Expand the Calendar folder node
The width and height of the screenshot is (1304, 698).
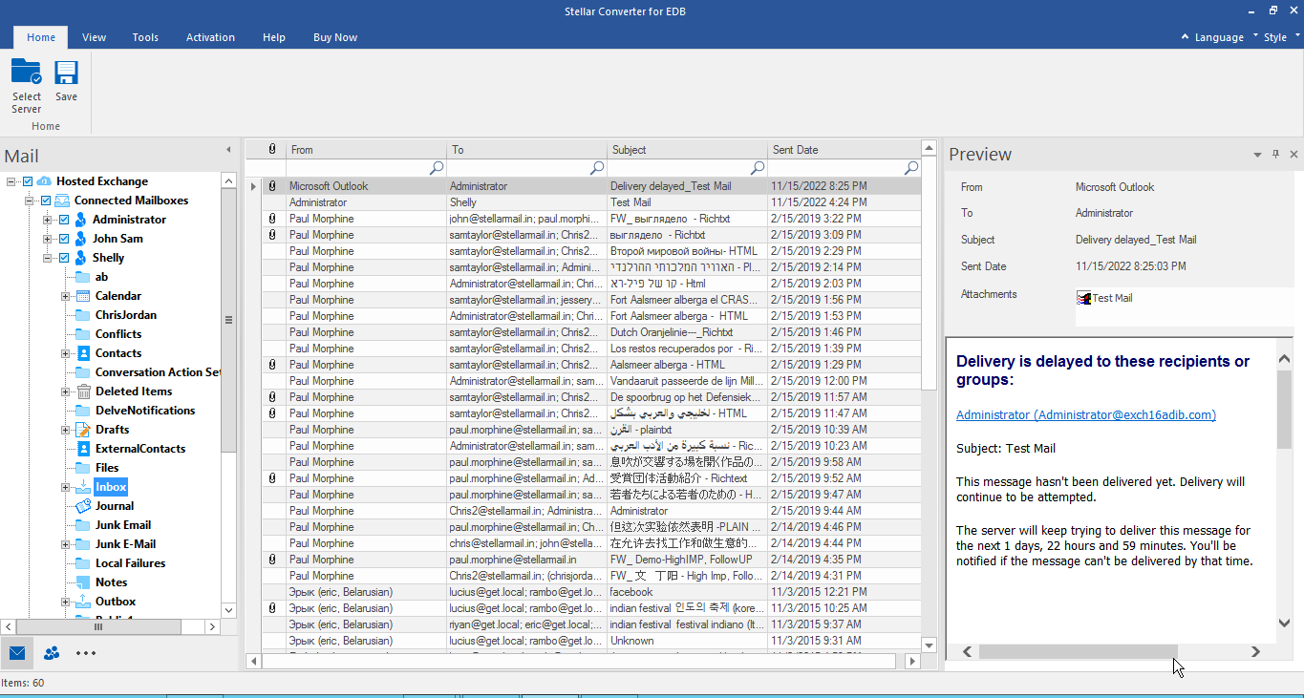tap(66, 296)
